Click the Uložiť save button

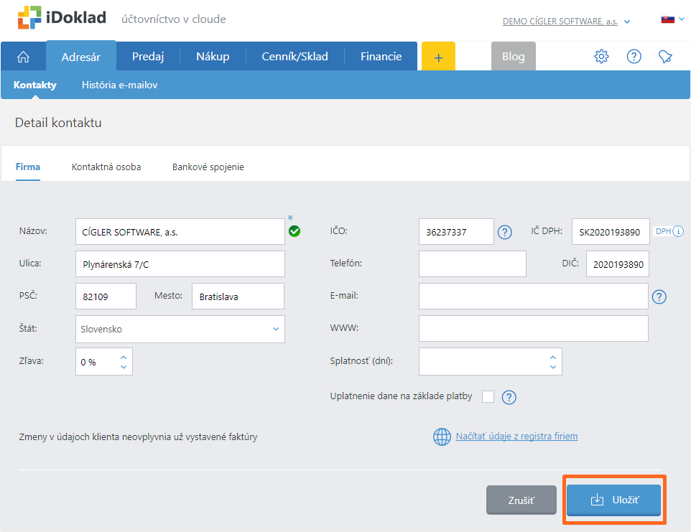pyautogui.click(x=613, y=500)
